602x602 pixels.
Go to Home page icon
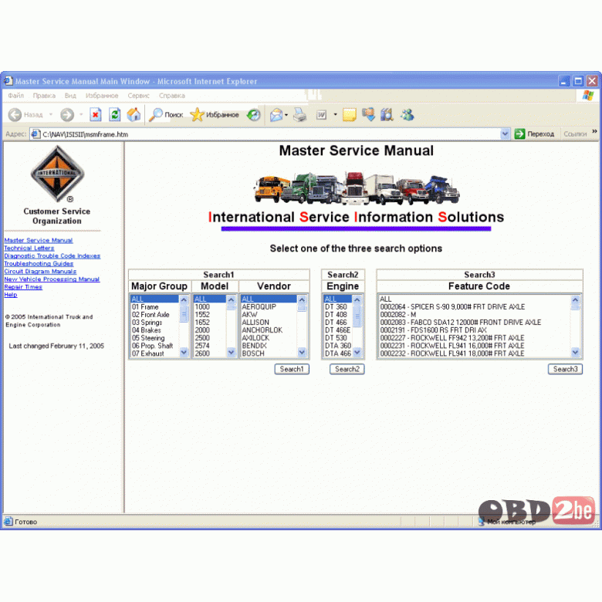click(134, 114)
